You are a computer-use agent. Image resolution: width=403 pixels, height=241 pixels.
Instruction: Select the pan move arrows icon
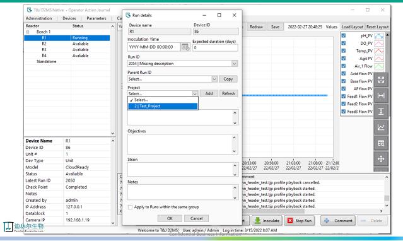click(x=381, y=159)
